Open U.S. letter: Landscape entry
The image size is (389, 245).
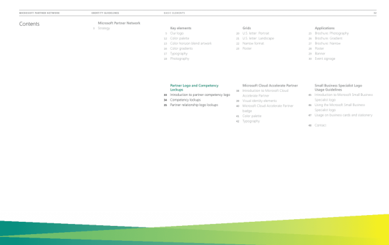pyautogui.click(x=258, y=38)
